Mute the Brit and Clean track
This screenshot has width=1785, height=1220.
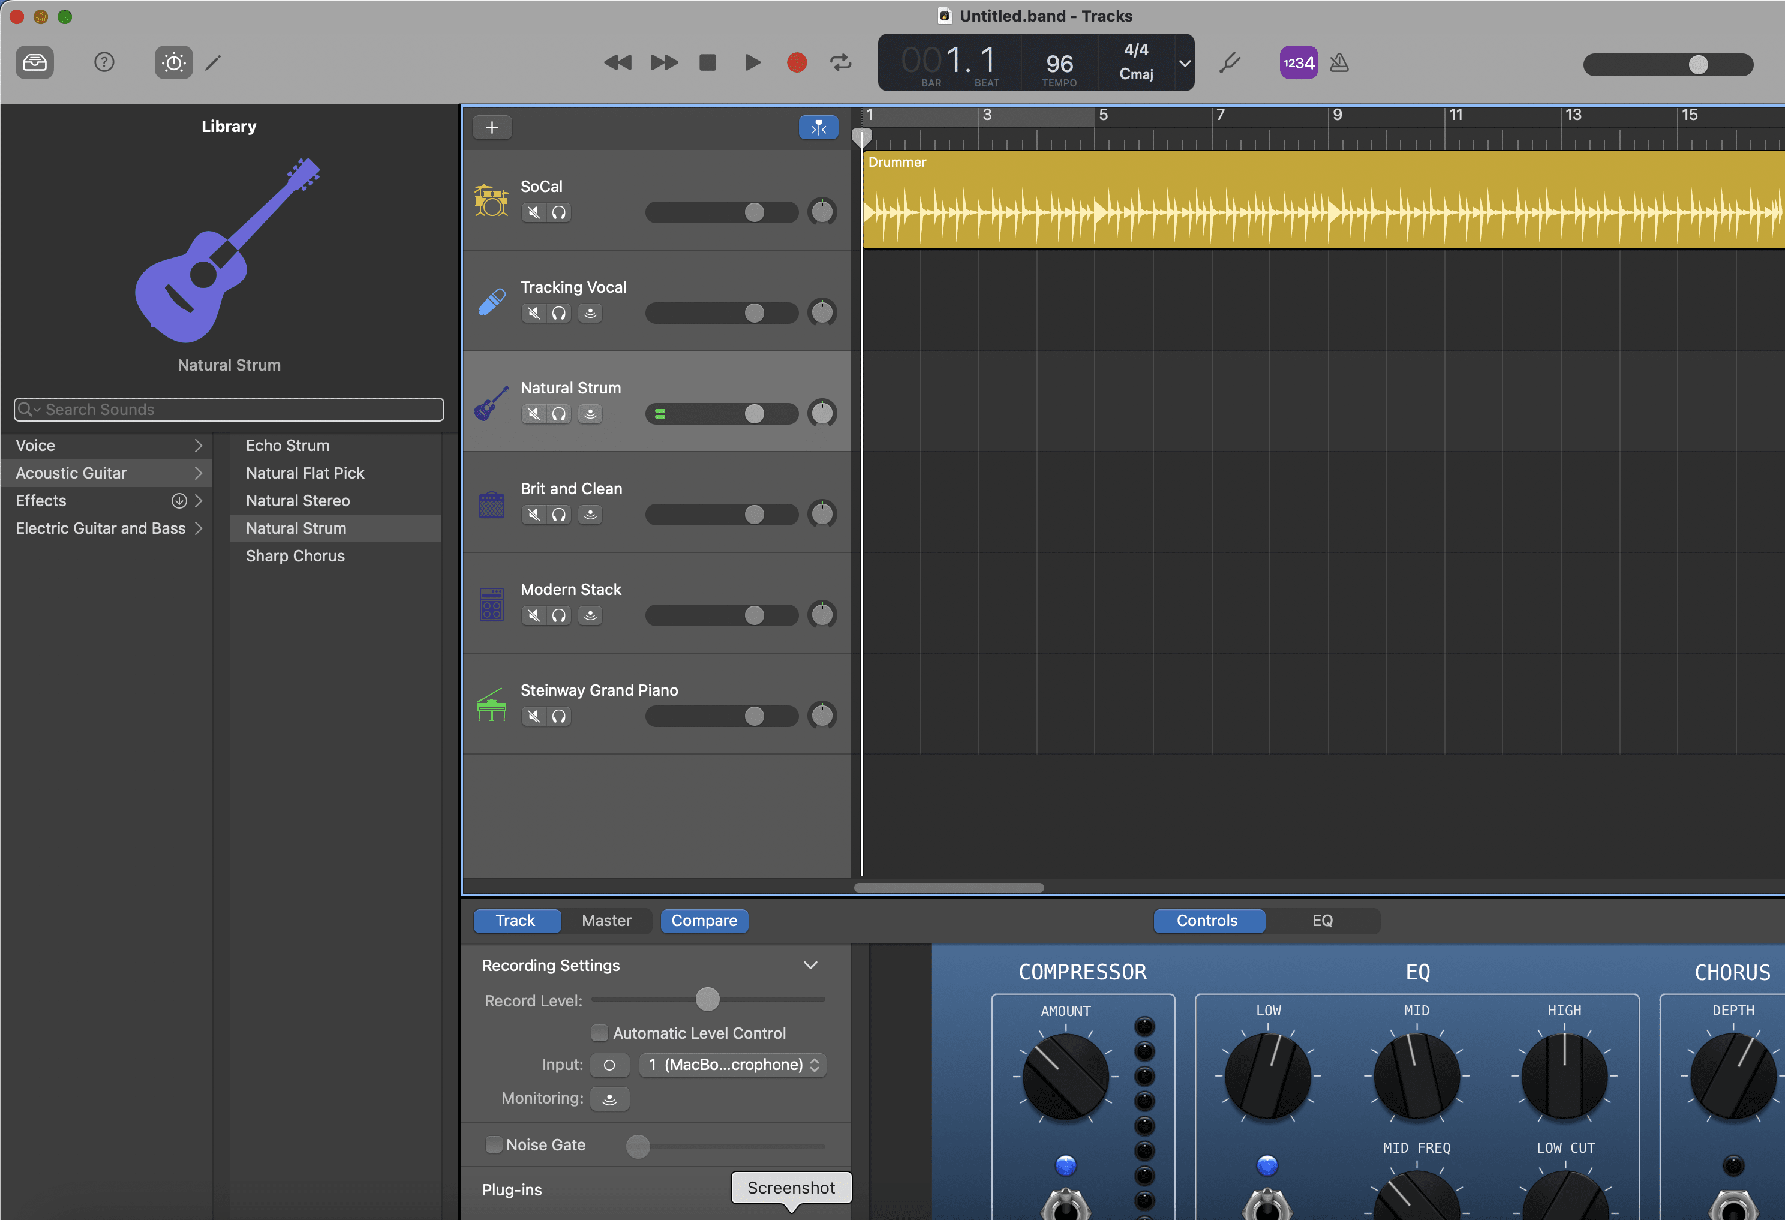point(534,514)
